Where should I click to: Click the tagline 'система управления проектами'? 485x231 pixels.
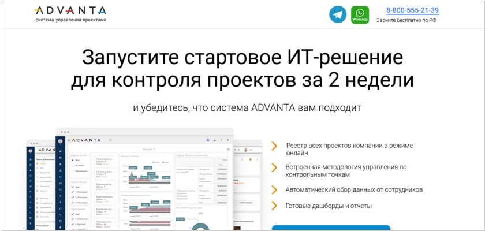pos(71,20)
